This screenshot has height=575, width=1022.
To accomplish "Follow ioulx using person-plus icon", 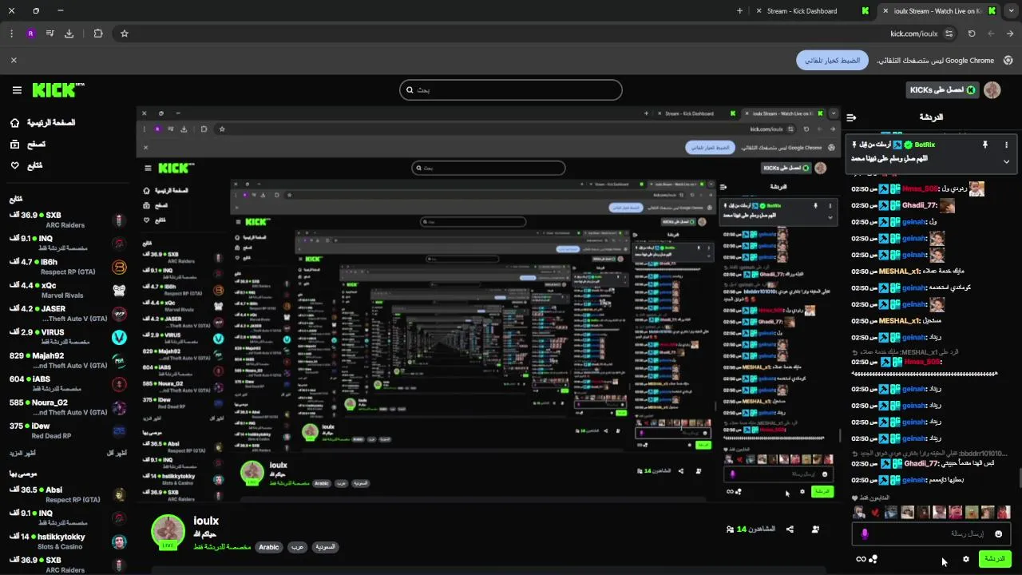I will (x=815, y=529).
